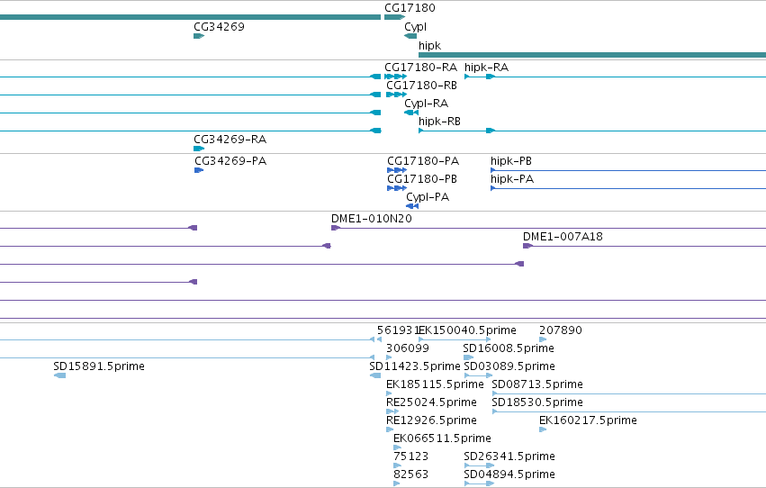Viewport: 766px width, 488px height.
Task: Click the SD08713.5prime EST label
Action: coord(537,385)
